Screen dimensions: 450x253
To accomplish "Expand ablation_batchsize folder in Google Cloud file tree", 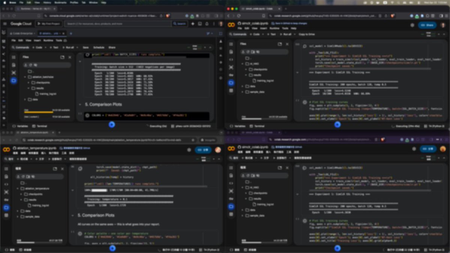I will 25,77.
